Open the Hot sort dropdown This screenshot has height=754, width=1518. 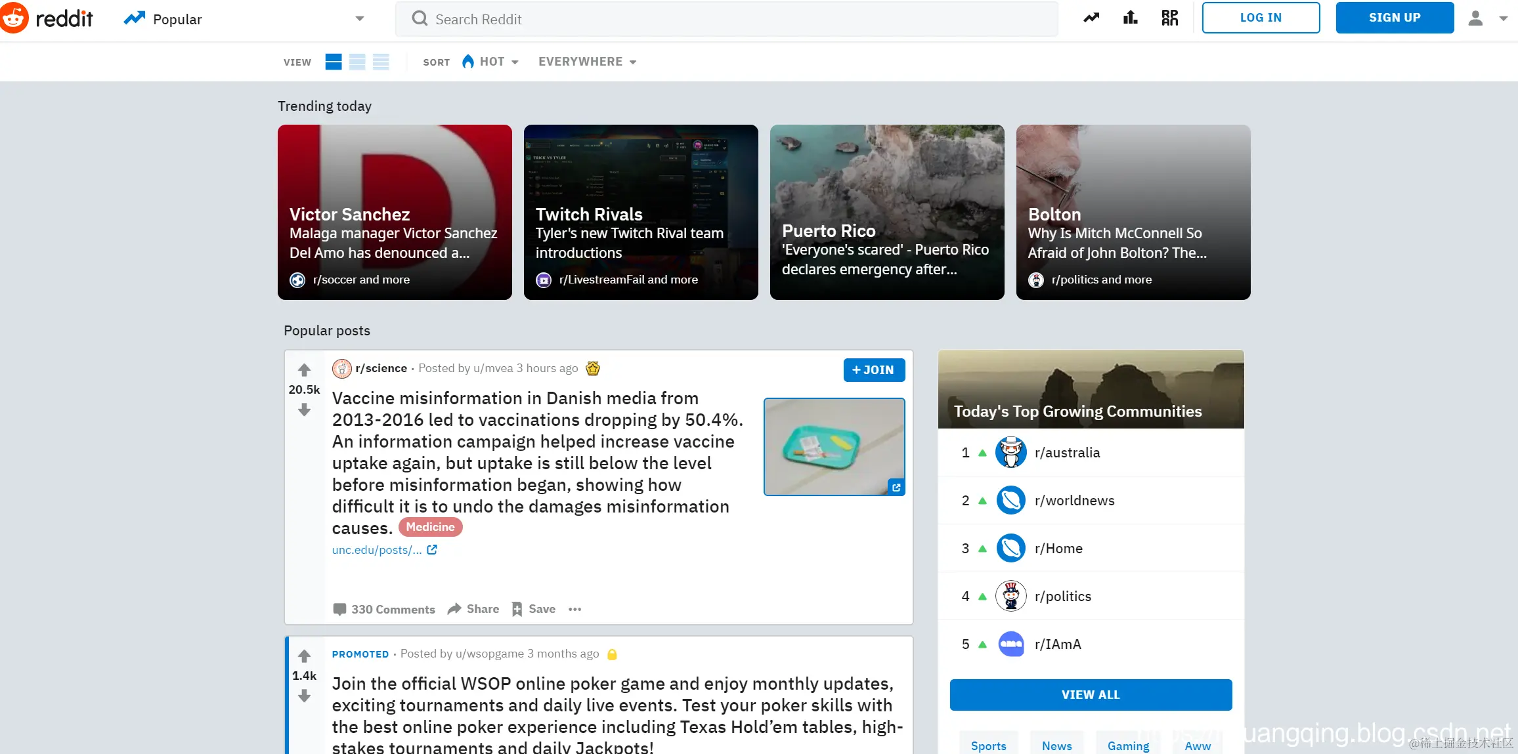click(x=491, y=62)
